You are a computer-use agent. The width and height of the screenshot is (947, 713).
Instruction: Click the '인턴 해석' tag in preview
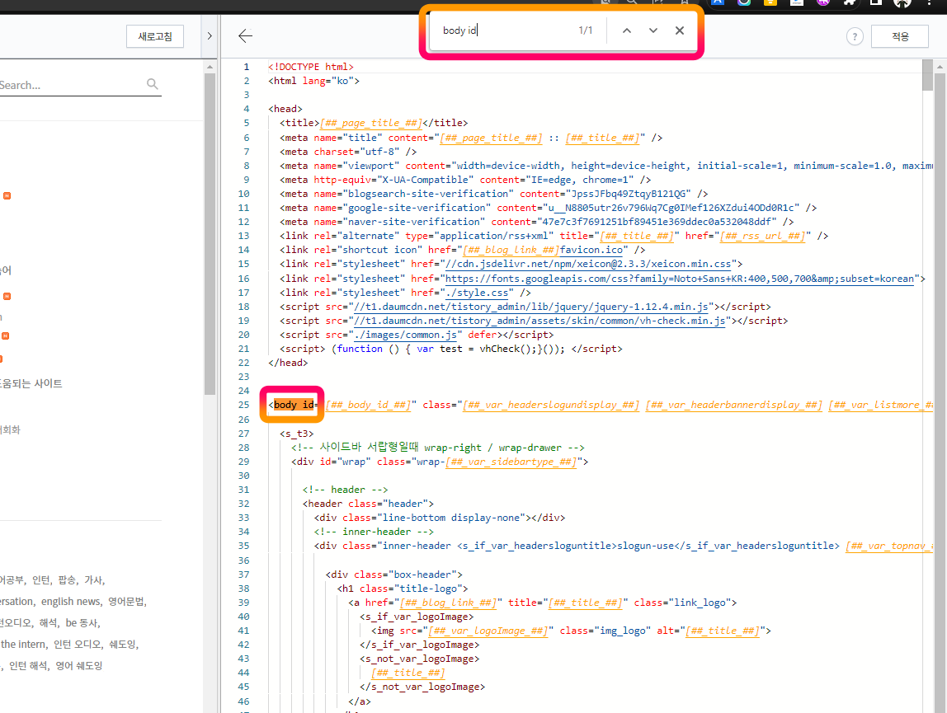click(28, 666)
